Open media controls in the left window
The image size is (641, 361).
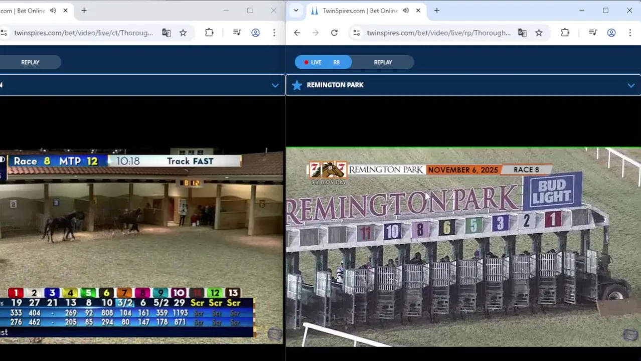coord(237,33)
